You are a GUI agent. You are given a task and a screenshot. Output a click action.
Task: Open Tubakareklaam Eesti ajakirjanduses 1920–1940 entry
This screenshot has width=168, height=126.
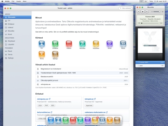coord(82,73)
